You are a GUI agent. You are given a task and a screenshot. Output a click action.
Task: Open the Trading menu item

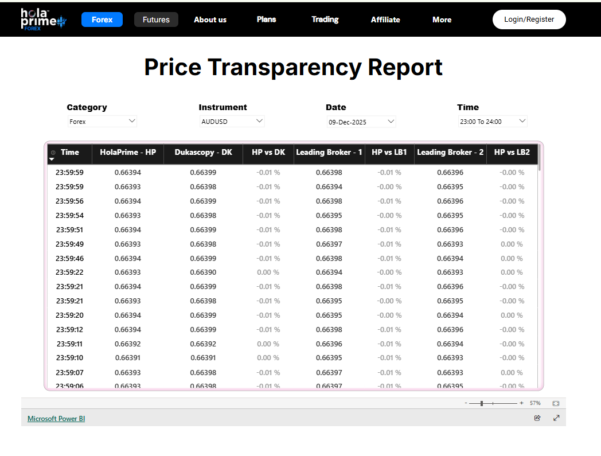click(325, 20)
